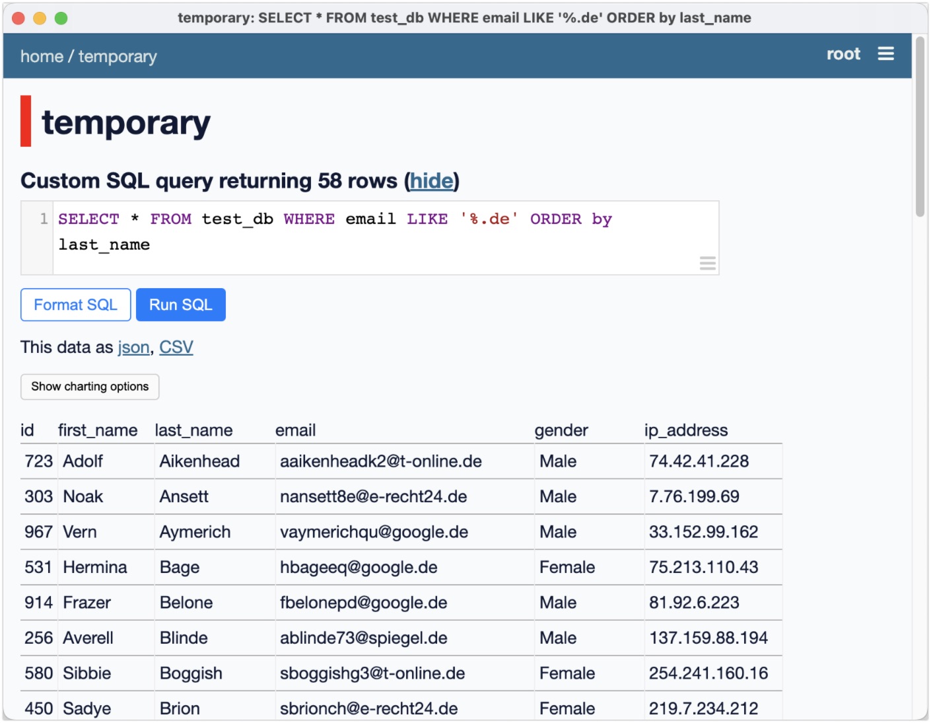
Task: Select first name Adolf cell
Action: click(106, 461)
